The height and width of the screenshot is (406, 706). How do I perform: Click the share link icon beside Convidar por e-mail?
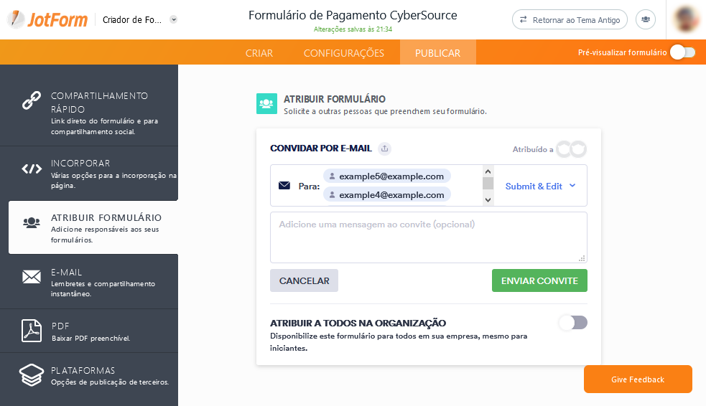point(385,148)
